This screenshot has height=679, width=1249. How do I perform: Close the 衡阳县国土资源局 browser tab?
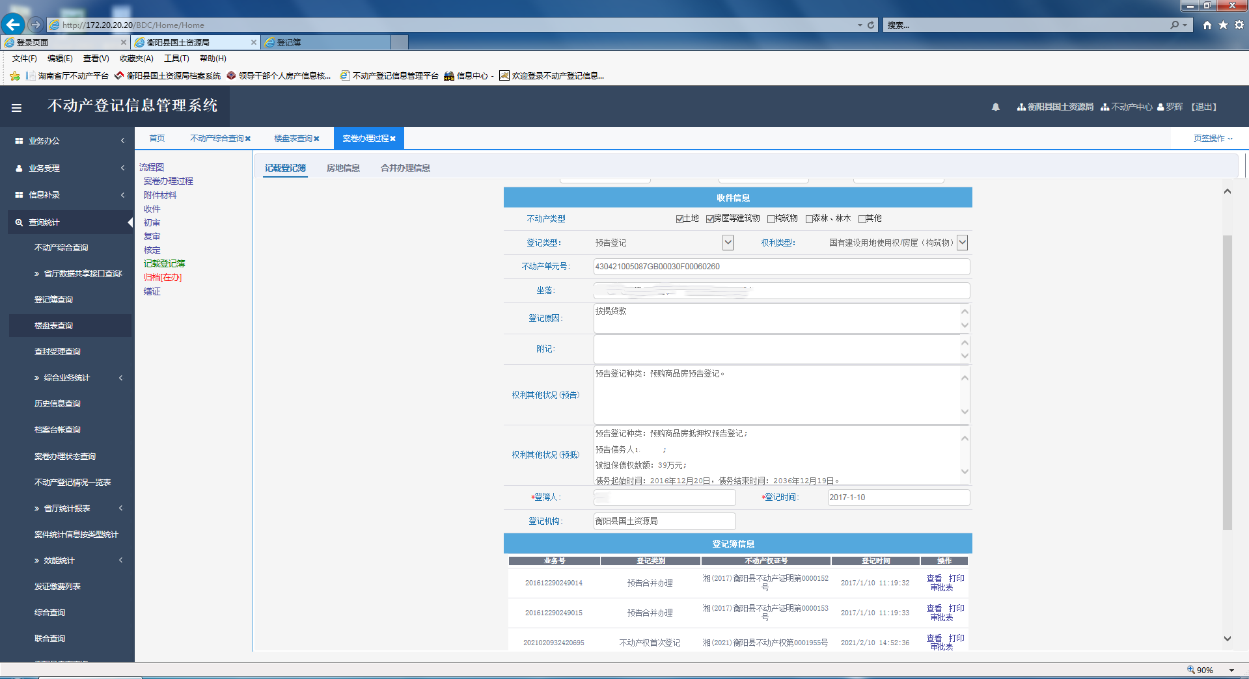click(x=254, y=42)
